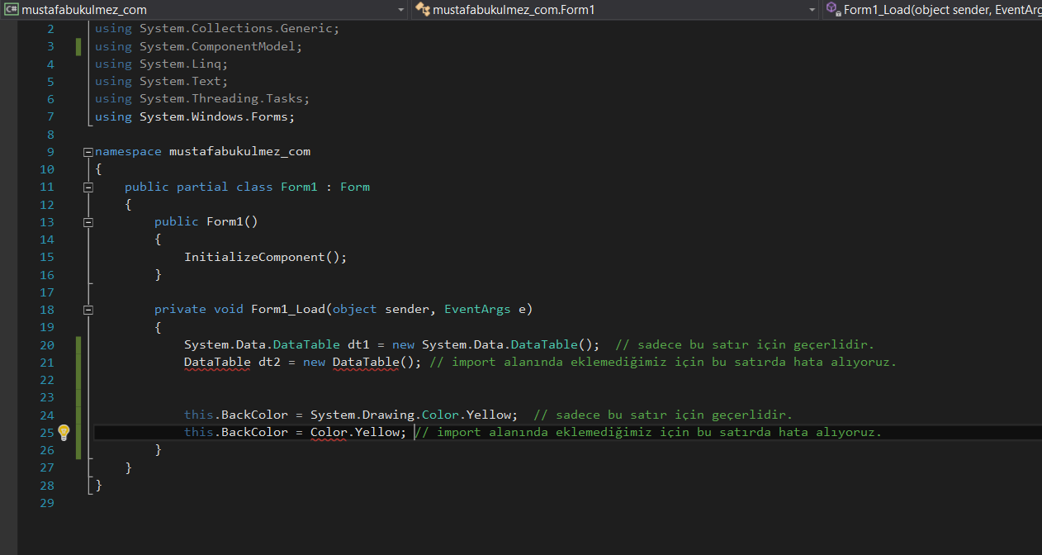Collapse the namespace mustafabukulmez_com on line 9
Screen dimensions: 1042x555
click(88, 151)
